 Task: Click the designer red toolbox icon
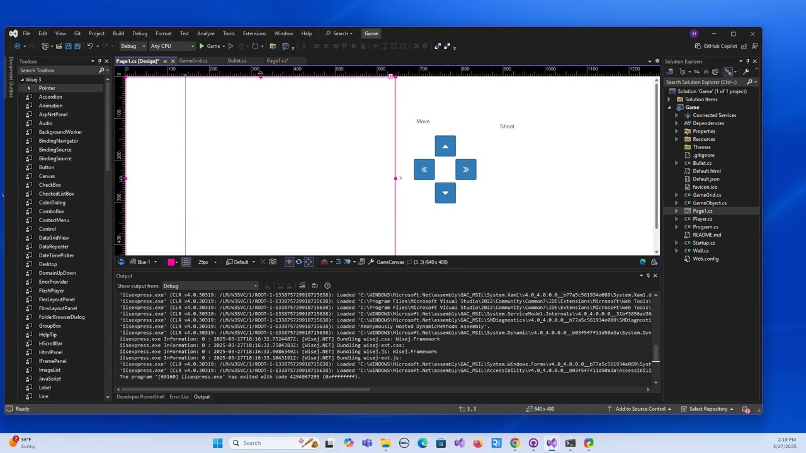(x=324, y=262)
